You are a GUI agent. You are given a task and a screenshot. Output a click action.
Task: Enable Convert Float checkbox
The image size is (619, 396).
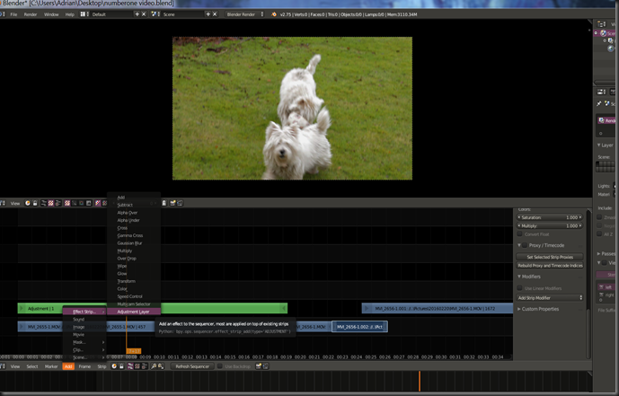pyautogui.click(x=520, y=233)
